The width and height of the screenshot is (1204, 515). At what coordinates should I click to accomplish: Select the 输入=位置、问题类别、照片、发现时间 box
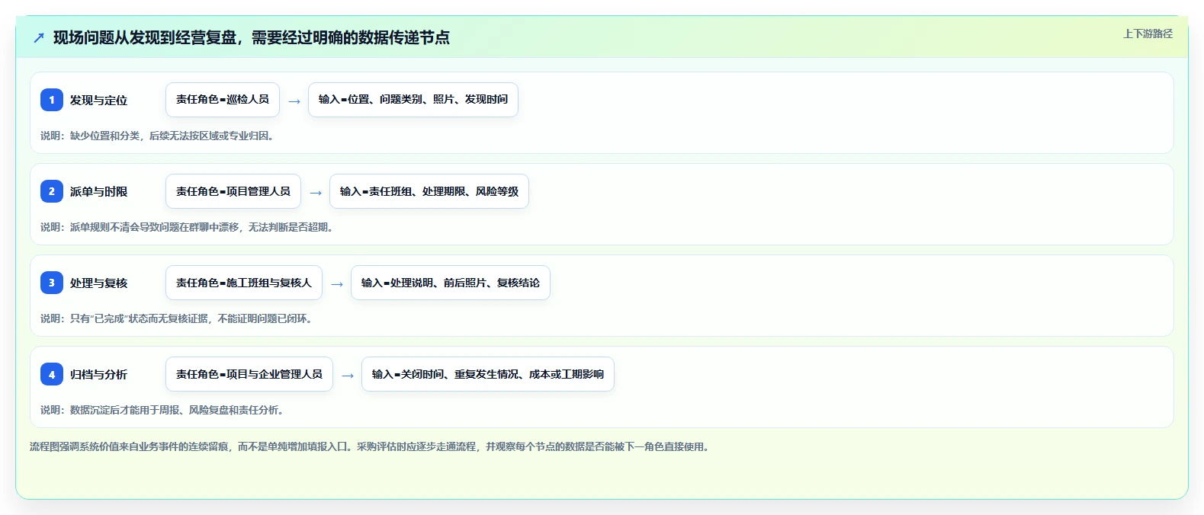tap(413, 100)
